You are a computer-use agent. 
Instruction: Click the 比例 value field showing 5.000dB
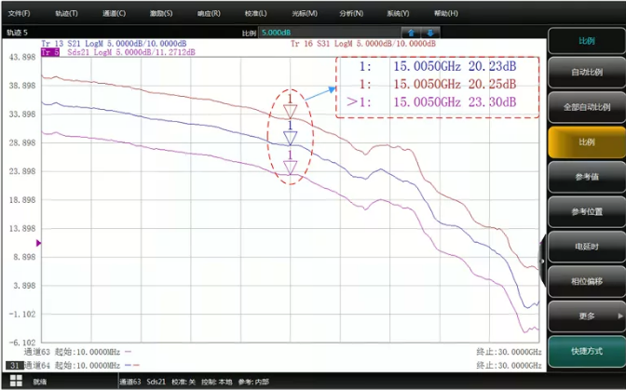[330, 33]
